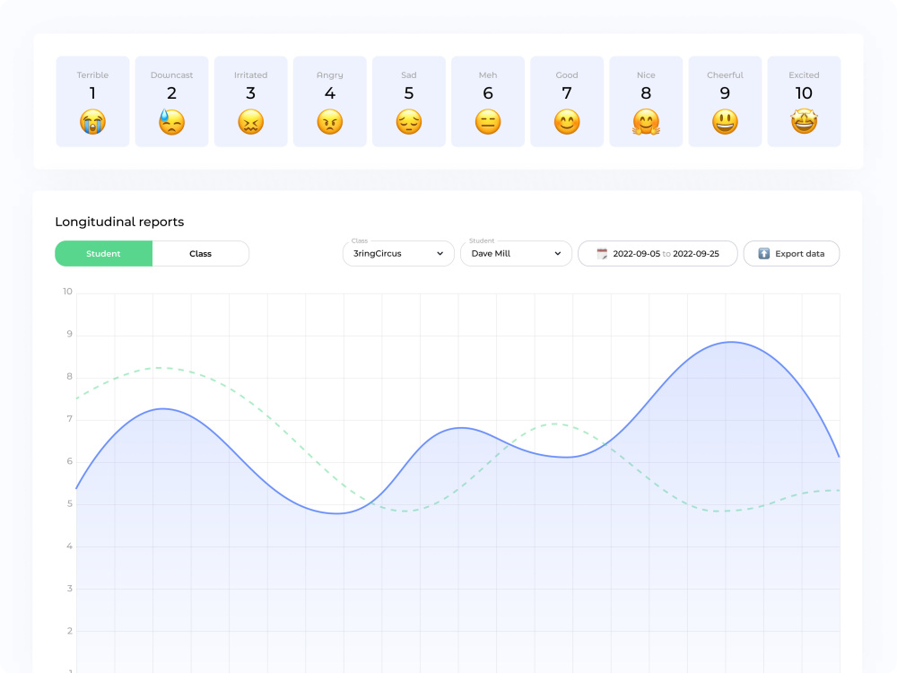Select the Downcast sweating emoji card
This screenshot has width=897, height=673.
coord(171,101)
